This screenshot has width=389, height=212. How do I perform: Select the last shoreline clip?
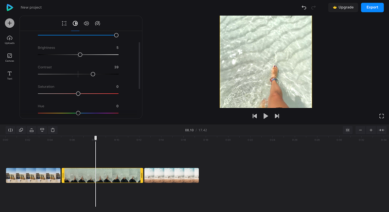click(172, 176)
